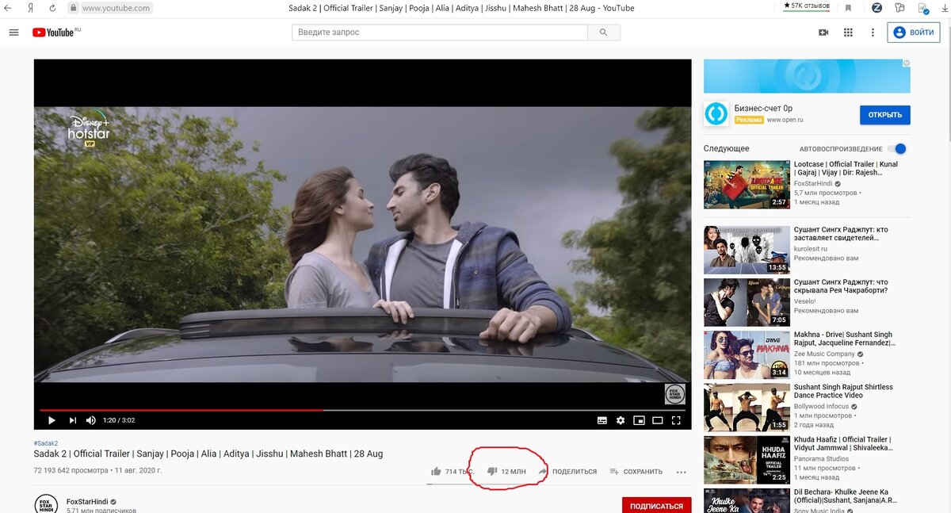Click the Sadak 2 video title text
The height and width of the screenshot is (513, 951).
[208, 454]
